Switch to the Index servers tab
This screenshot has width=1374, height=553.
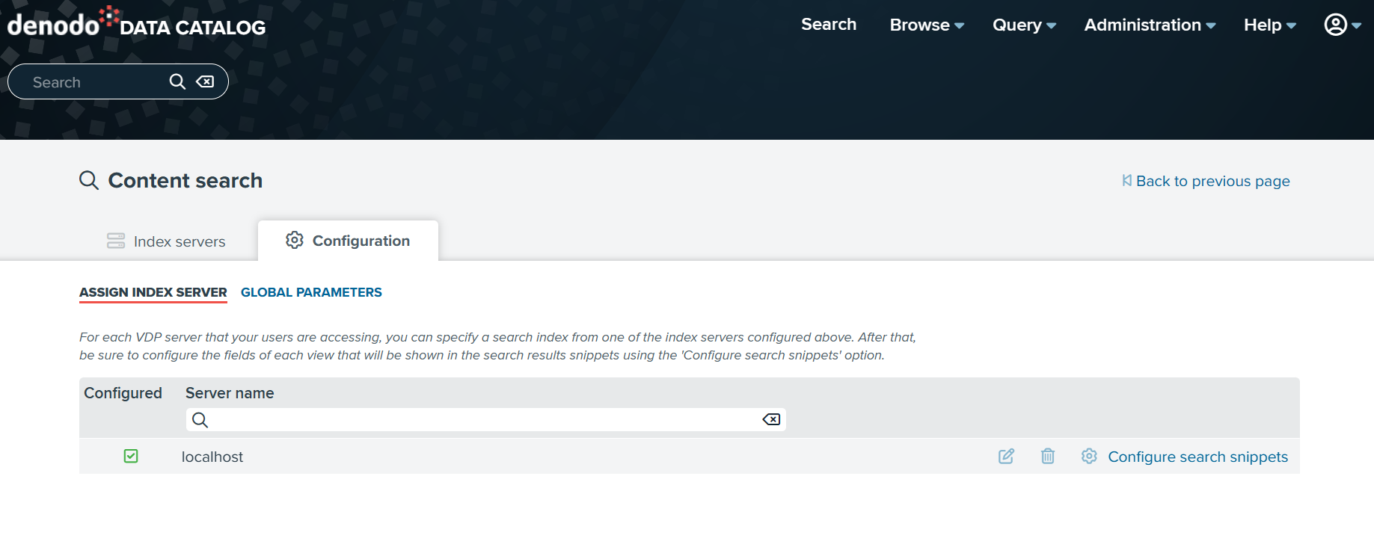[x=166, y=241]
